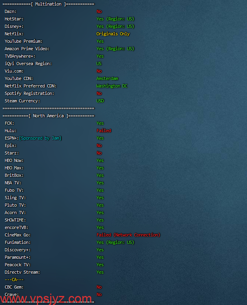
Task: Click the Epix: label
Action: tap(11, 145)
